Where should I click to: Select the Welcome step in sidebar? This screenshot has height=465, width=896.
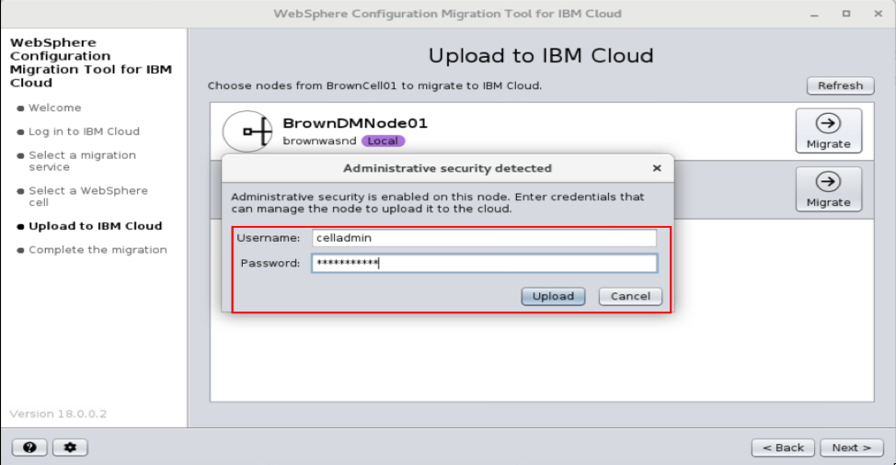click(x=54, y=108)
